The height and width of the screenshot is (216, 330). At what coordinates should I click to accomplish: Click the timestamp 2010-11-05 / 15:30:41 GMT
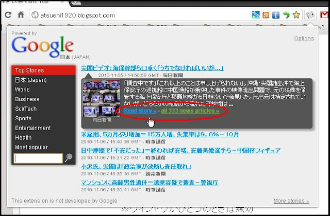coord(111,190)
